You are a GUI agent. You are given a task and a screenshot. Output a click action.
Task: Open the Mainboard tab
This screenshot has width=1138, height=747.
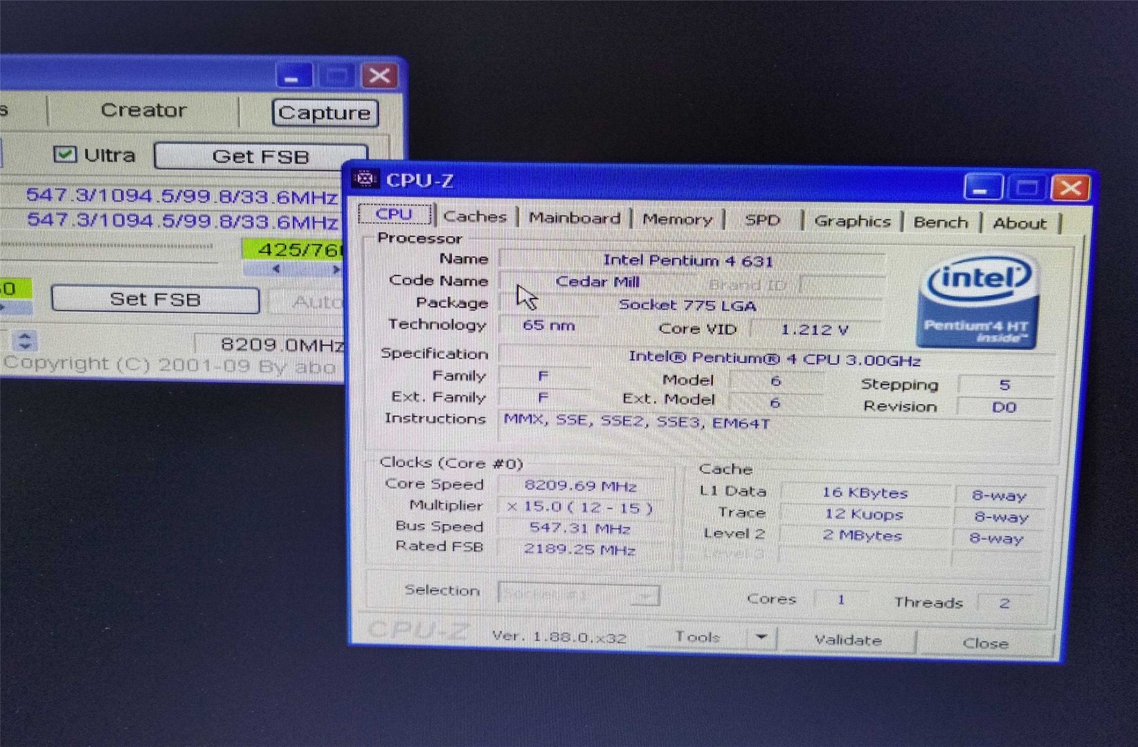[x=575, y=218]
